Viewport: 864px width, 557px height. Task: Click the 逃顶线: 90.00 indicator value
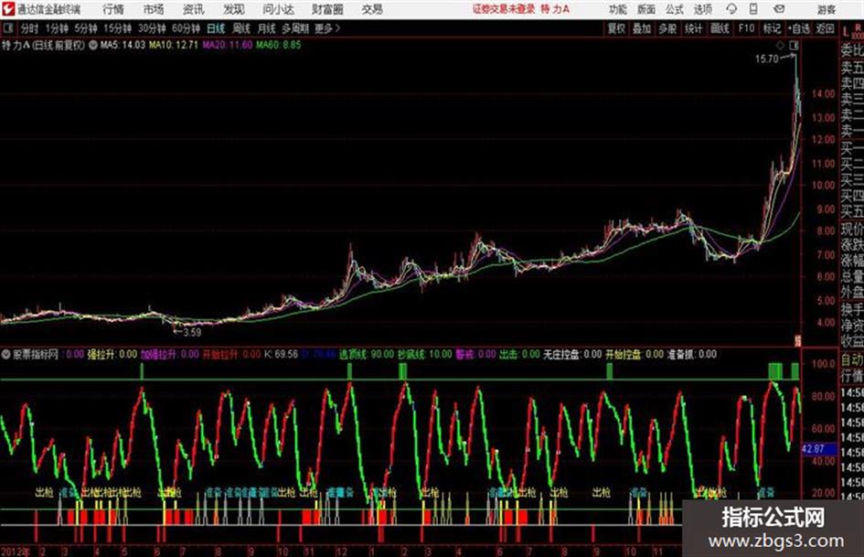tap(367, 355)
